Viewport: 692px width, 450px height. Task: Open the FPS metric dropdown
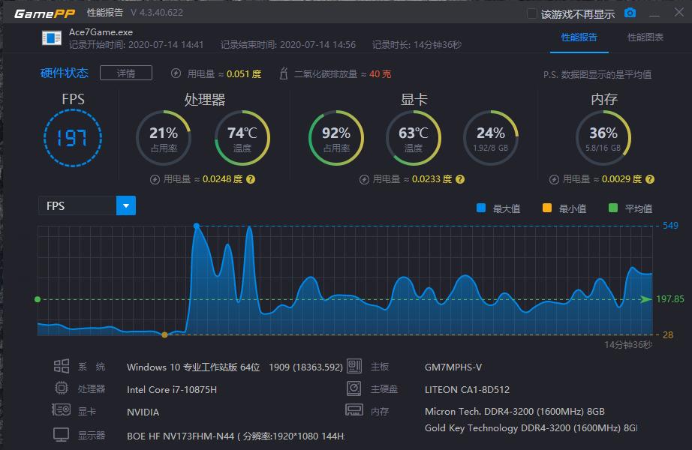click(79, 205)
